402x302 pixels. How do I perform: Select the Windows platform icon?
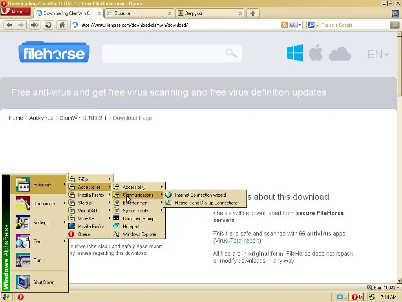(295, 53)
